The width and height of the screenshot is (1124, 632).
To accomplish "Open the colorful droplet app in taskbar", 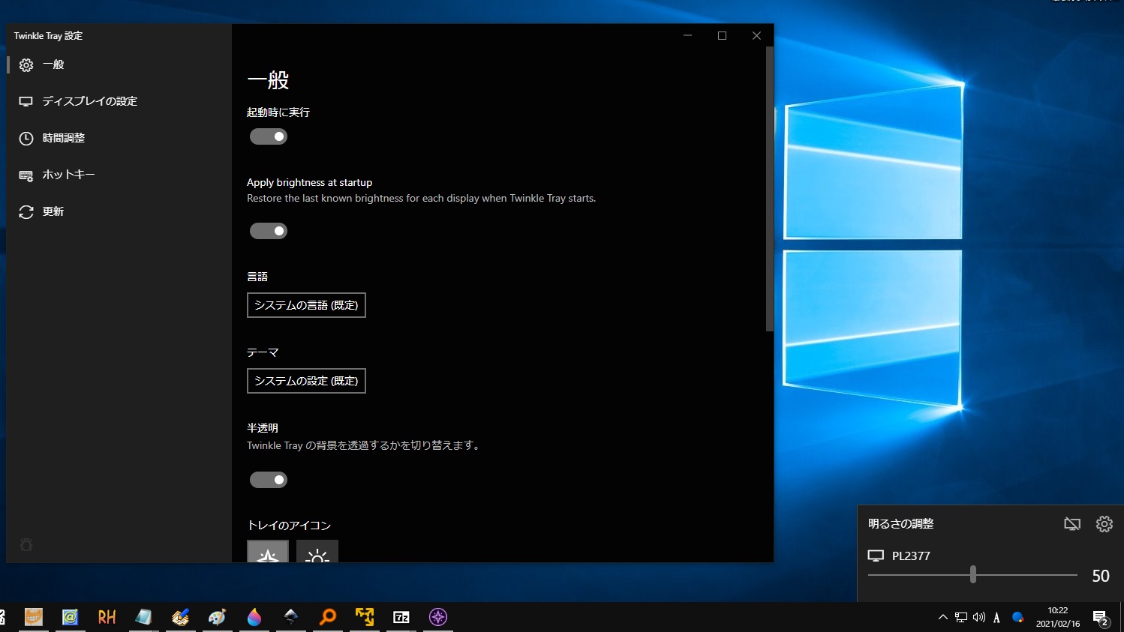I will coord(254,617).
